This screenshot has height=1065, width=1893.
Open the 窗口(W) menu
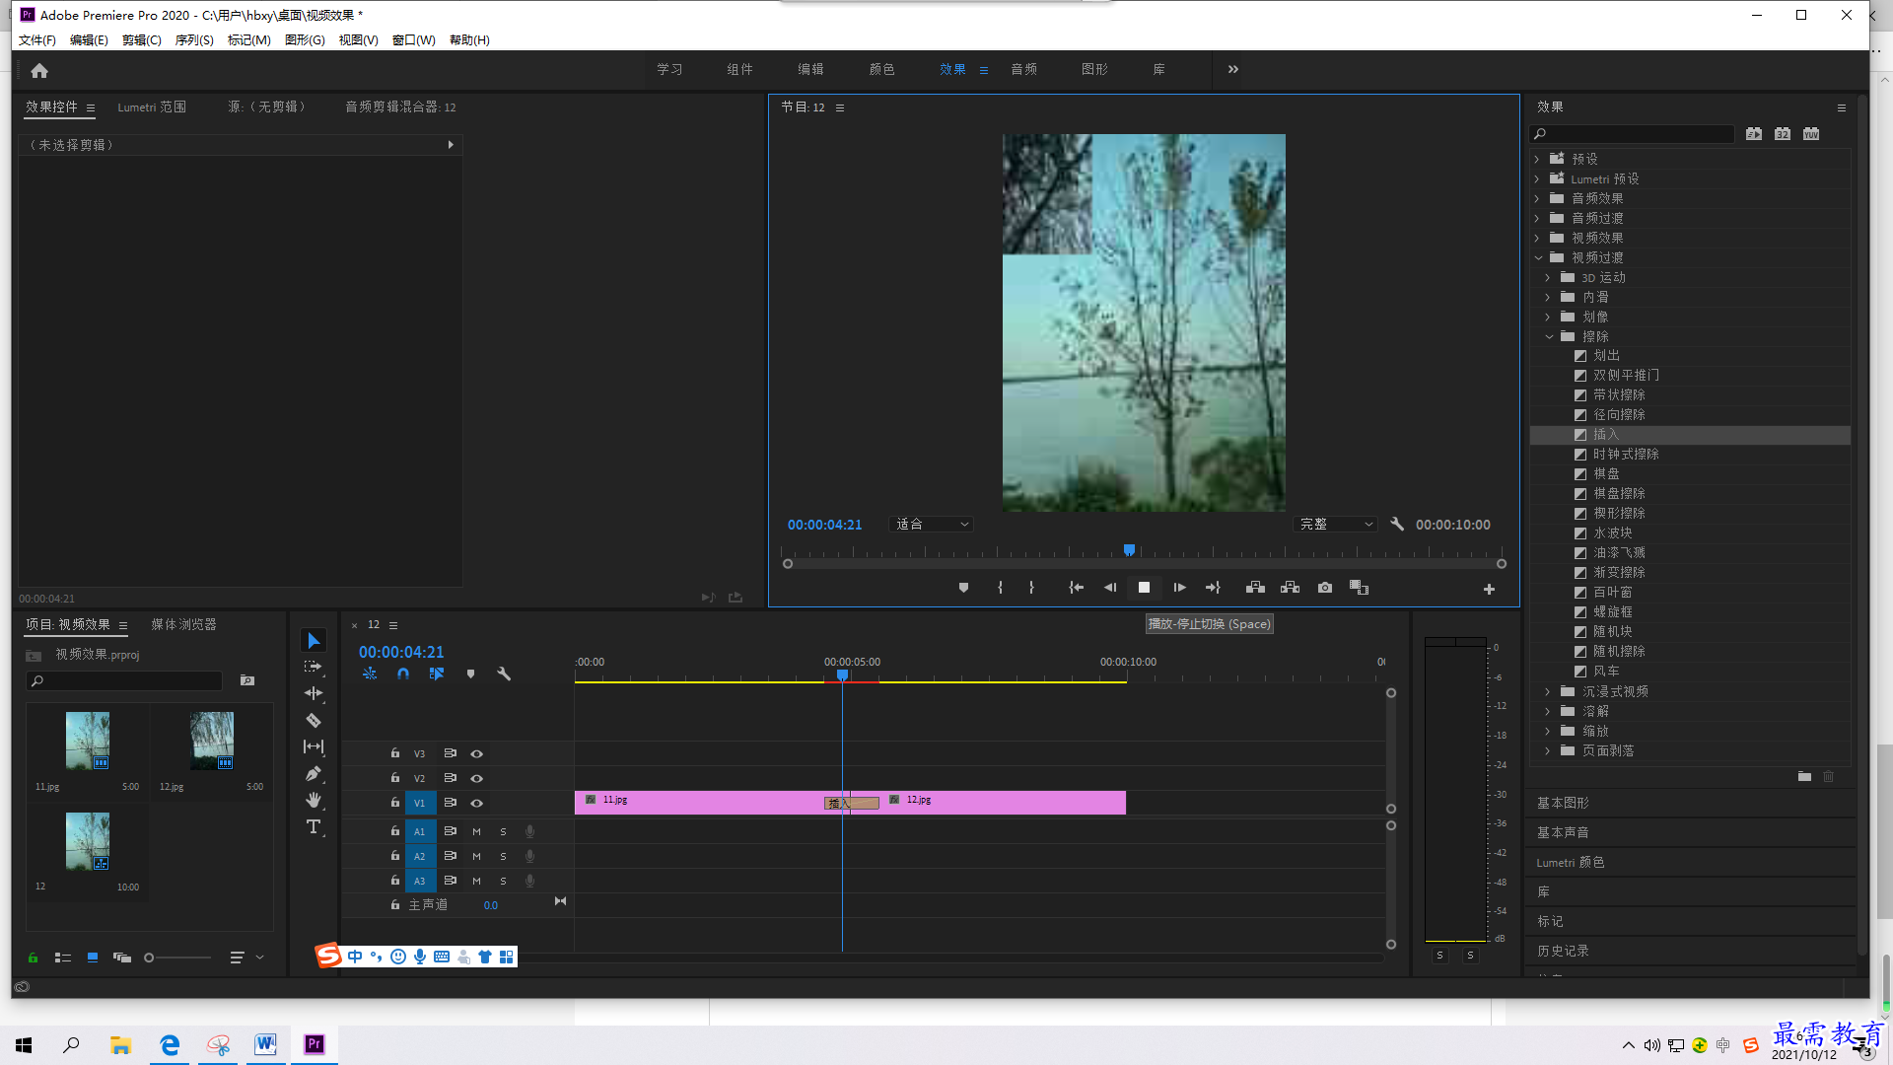coord(413,40)
